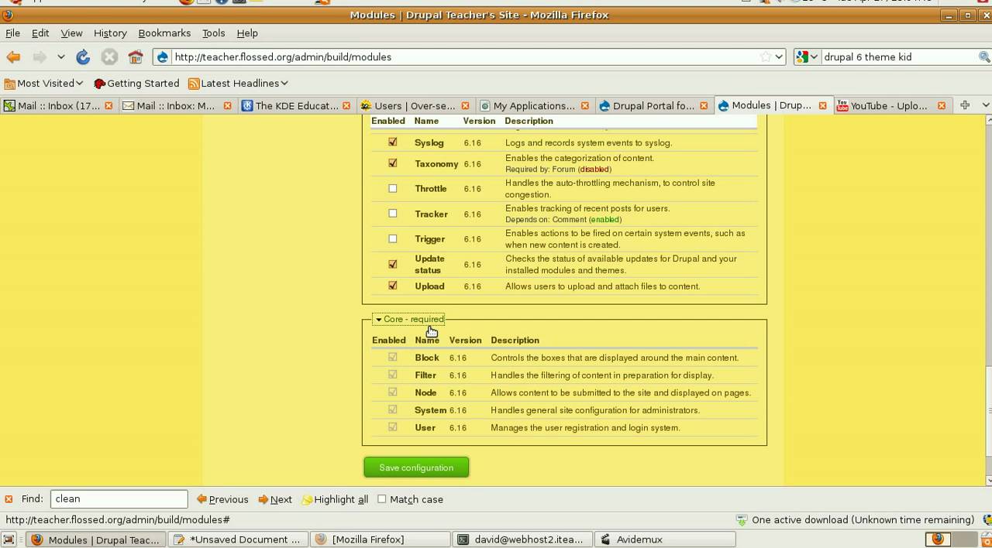The image size is (992, 548).
Task: Close the My Applications tab
Action: (584, 105)
